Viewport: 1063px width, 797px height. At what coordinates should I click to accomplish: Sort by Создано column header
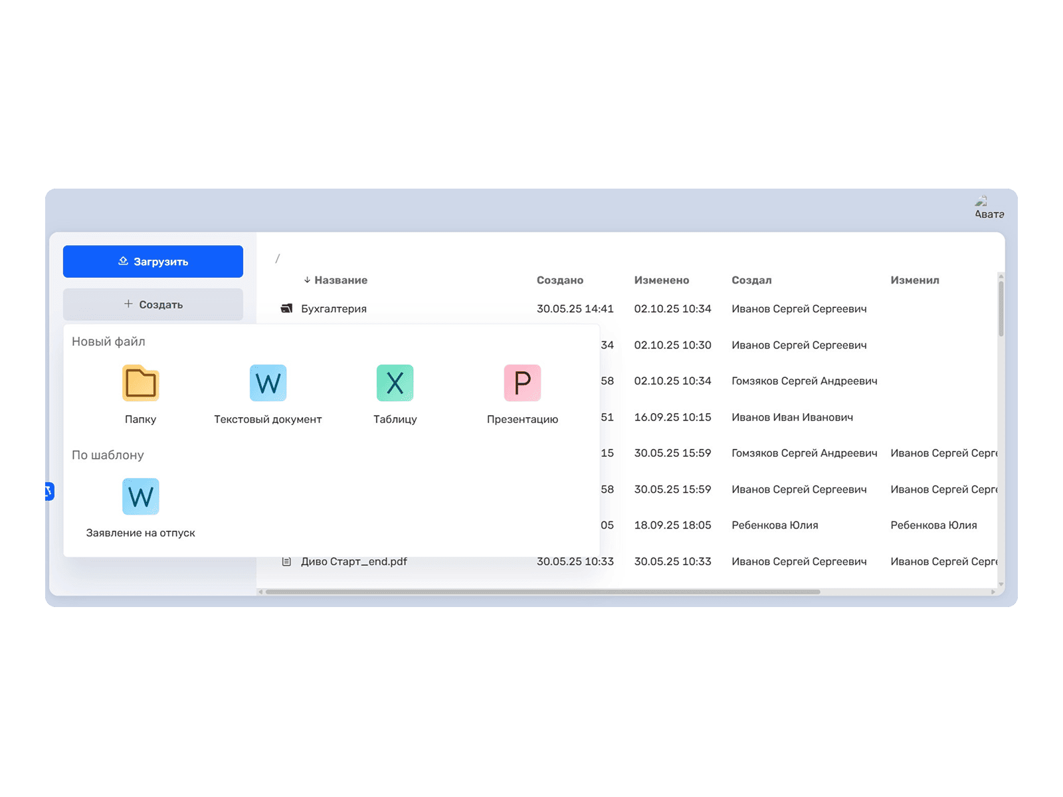coord(559,280)
